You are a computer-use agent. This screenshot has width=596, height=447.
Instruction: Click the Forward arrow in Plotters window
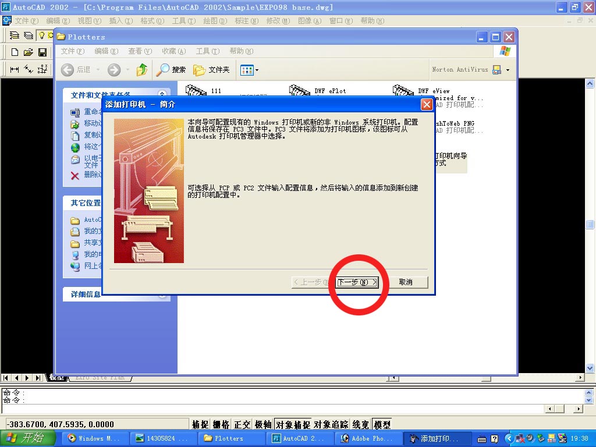(113, 70)
